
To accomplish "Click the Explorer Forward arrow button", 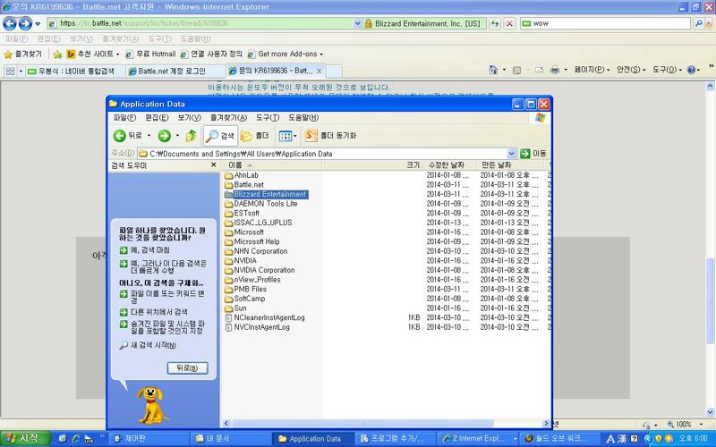I will 165,136.
